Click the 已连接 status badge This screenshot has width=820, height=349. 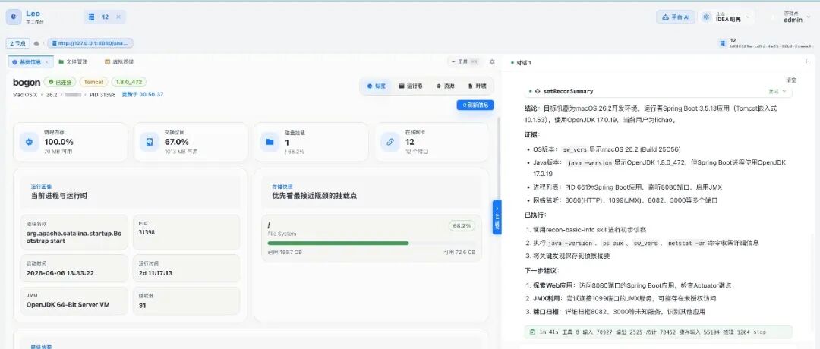[60, 82]
